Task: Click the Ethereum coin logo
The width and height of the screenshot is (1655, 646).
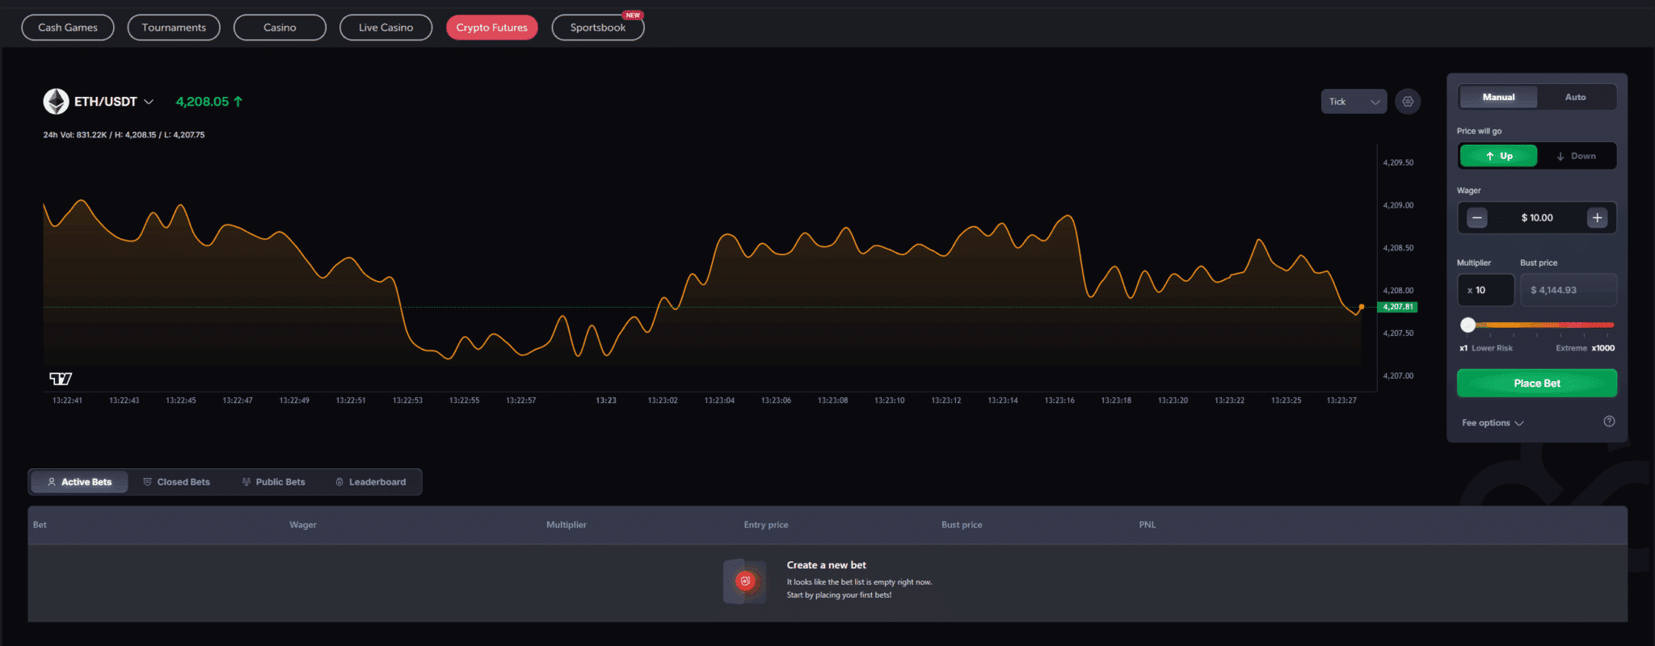Action: coord(56,102)
